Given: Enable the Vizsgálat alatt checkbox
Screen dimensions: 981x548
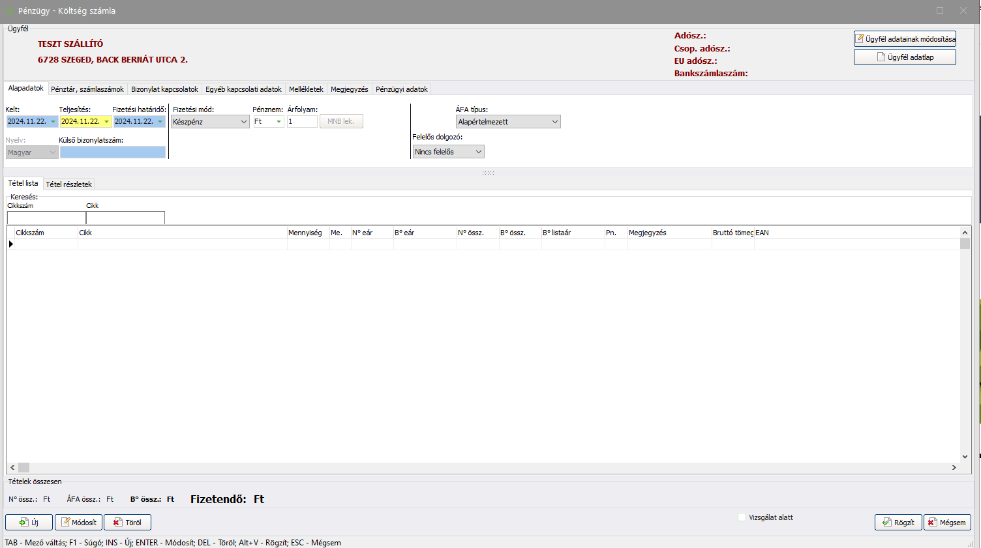Looking at the screenshot, I should [x=742, y=517].
